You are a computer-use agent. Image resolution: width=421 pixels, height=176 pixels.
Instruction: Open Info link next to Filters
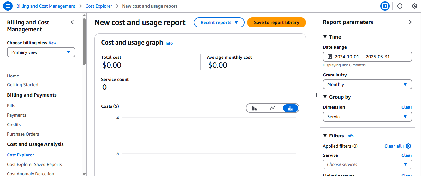tap(350, 136)
